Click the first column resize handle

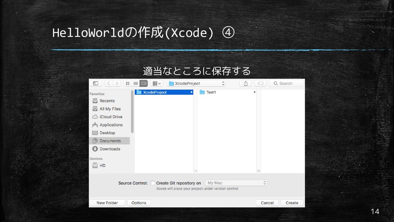195,171
